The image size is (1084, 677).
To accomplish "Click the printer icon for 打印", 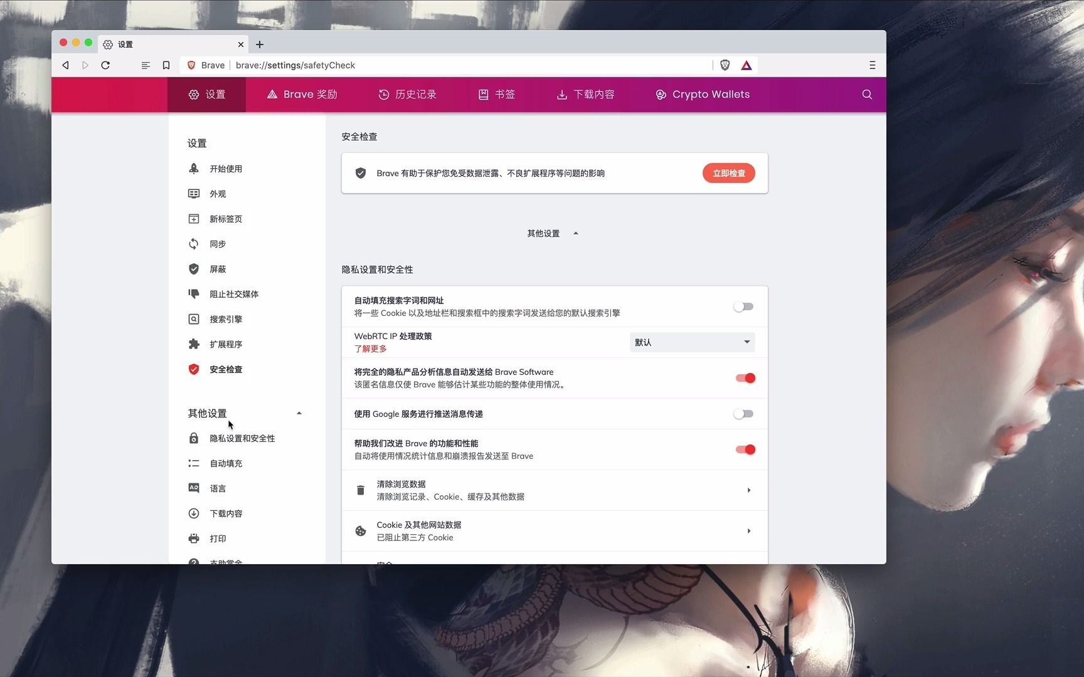I will [x=194, y=538].
